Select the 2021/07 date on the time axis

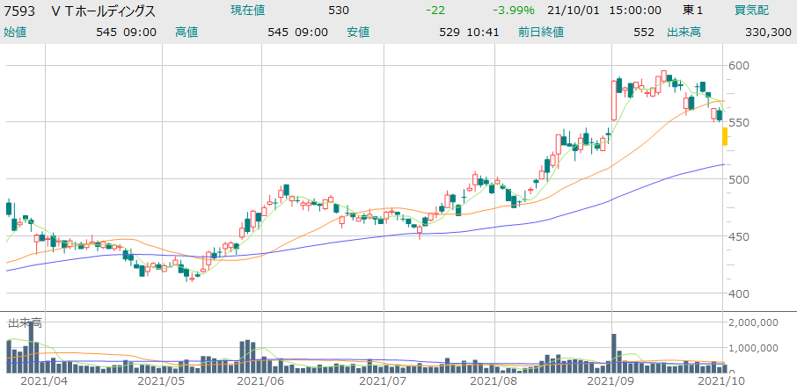(384, 381)
